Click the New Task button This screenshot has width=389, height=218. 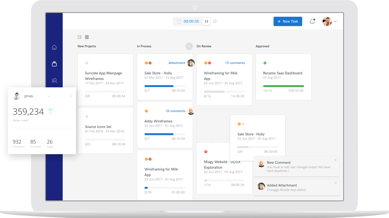pyautogui.click(x=288, y=21)
